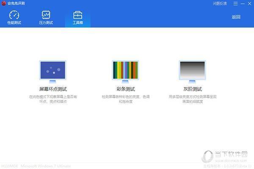254x169 pixels.
Task: Click the grayscale test description text
Action: coord(193,99)
